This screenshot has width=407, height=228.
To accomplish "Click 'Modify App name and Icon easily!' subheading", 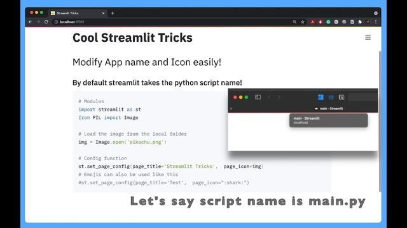I will coord(147,62).
